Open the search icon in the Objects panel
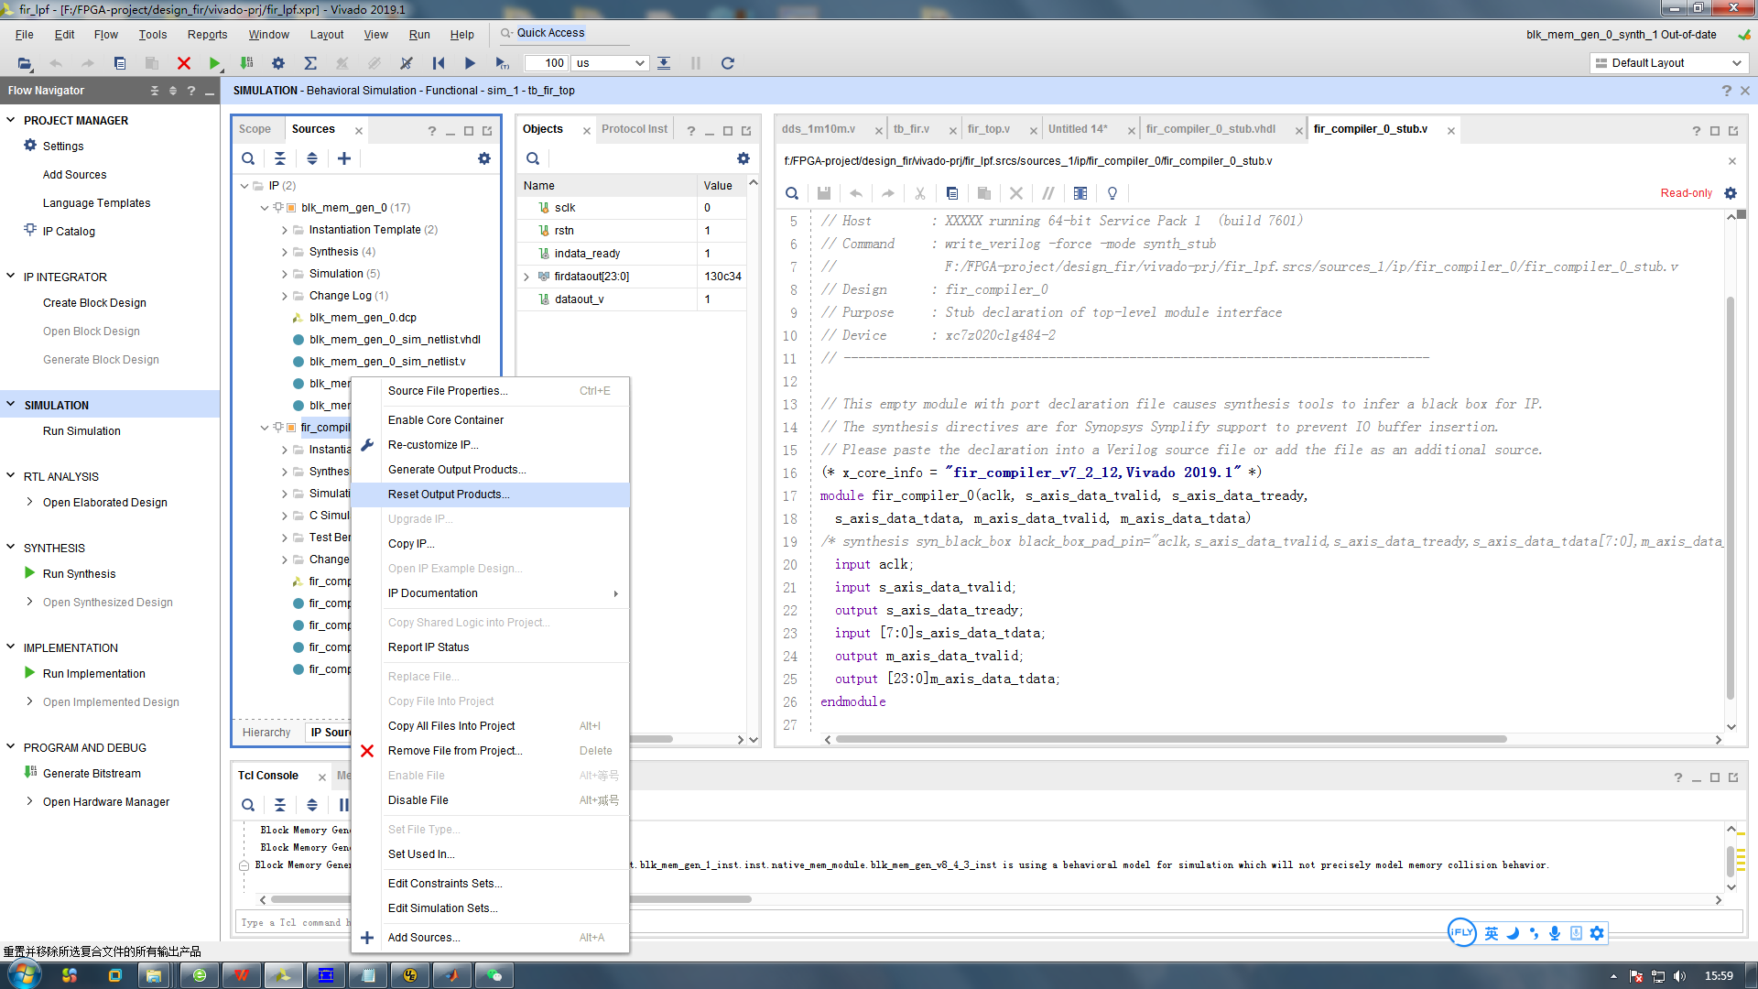 (533, 158)
